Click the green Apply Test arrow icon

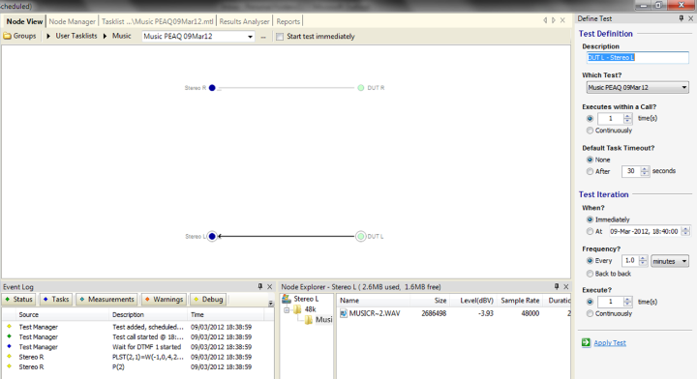click(586, 342)
